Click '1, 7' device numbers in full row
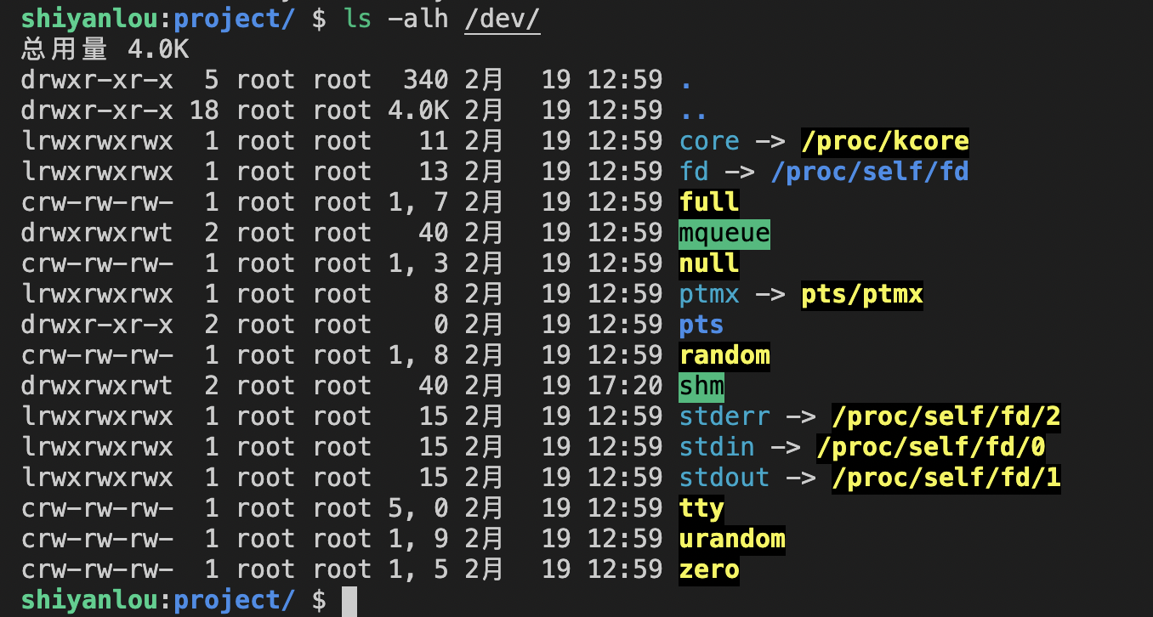The image size is (1153, 617). (x=418, y=202)
